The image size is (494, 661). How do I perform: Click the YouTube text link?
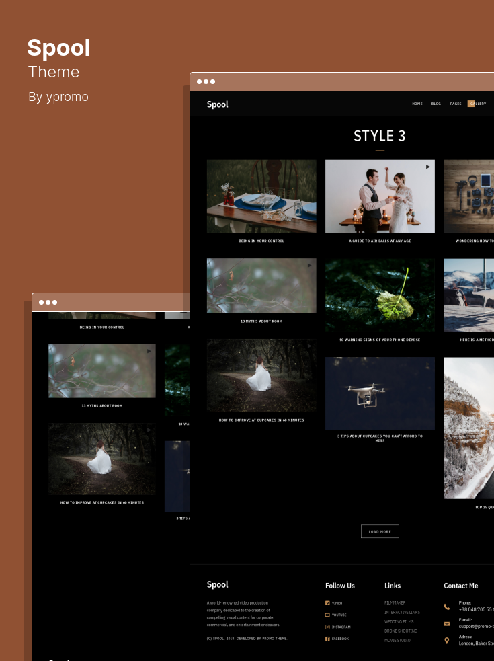pyautogui.click(x=339, y=615)
